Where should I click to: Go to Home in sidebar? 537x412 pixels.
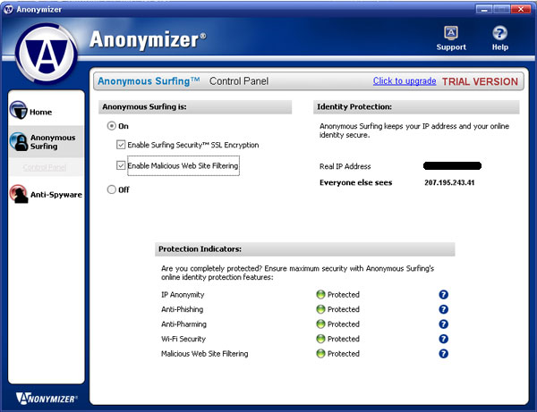pos(41,112)
